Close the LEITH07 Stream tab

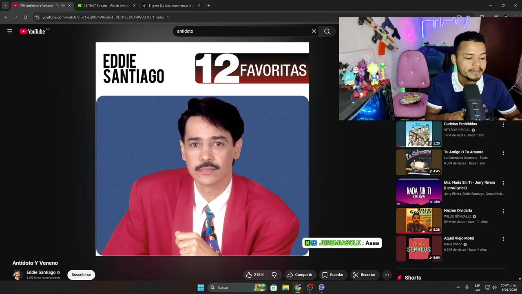pos(134,6)
